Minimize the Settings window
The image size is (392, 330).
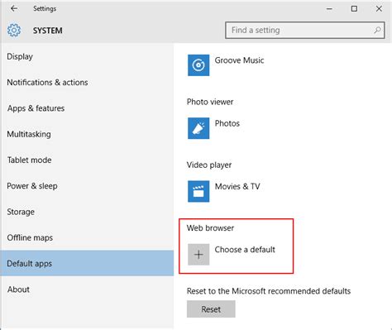click(329, 9)
